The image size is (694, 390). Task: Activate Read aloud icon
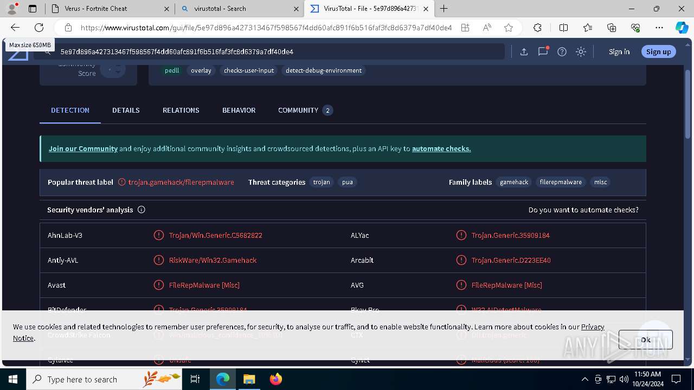(487, 28)
